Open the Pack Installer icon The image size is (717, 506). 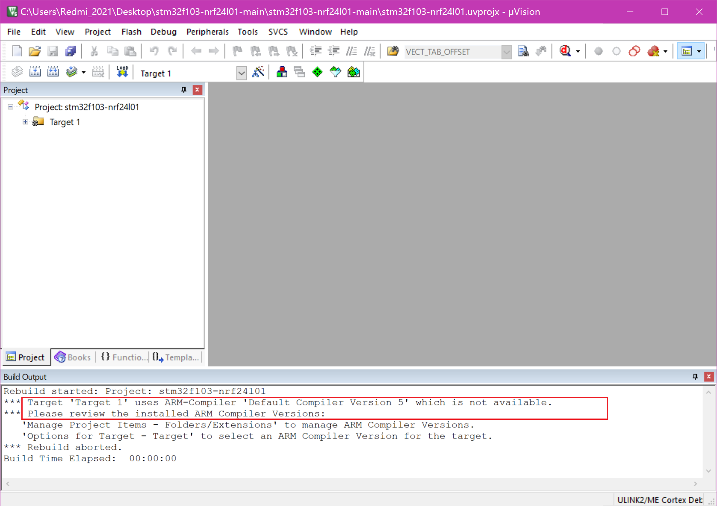353,72
